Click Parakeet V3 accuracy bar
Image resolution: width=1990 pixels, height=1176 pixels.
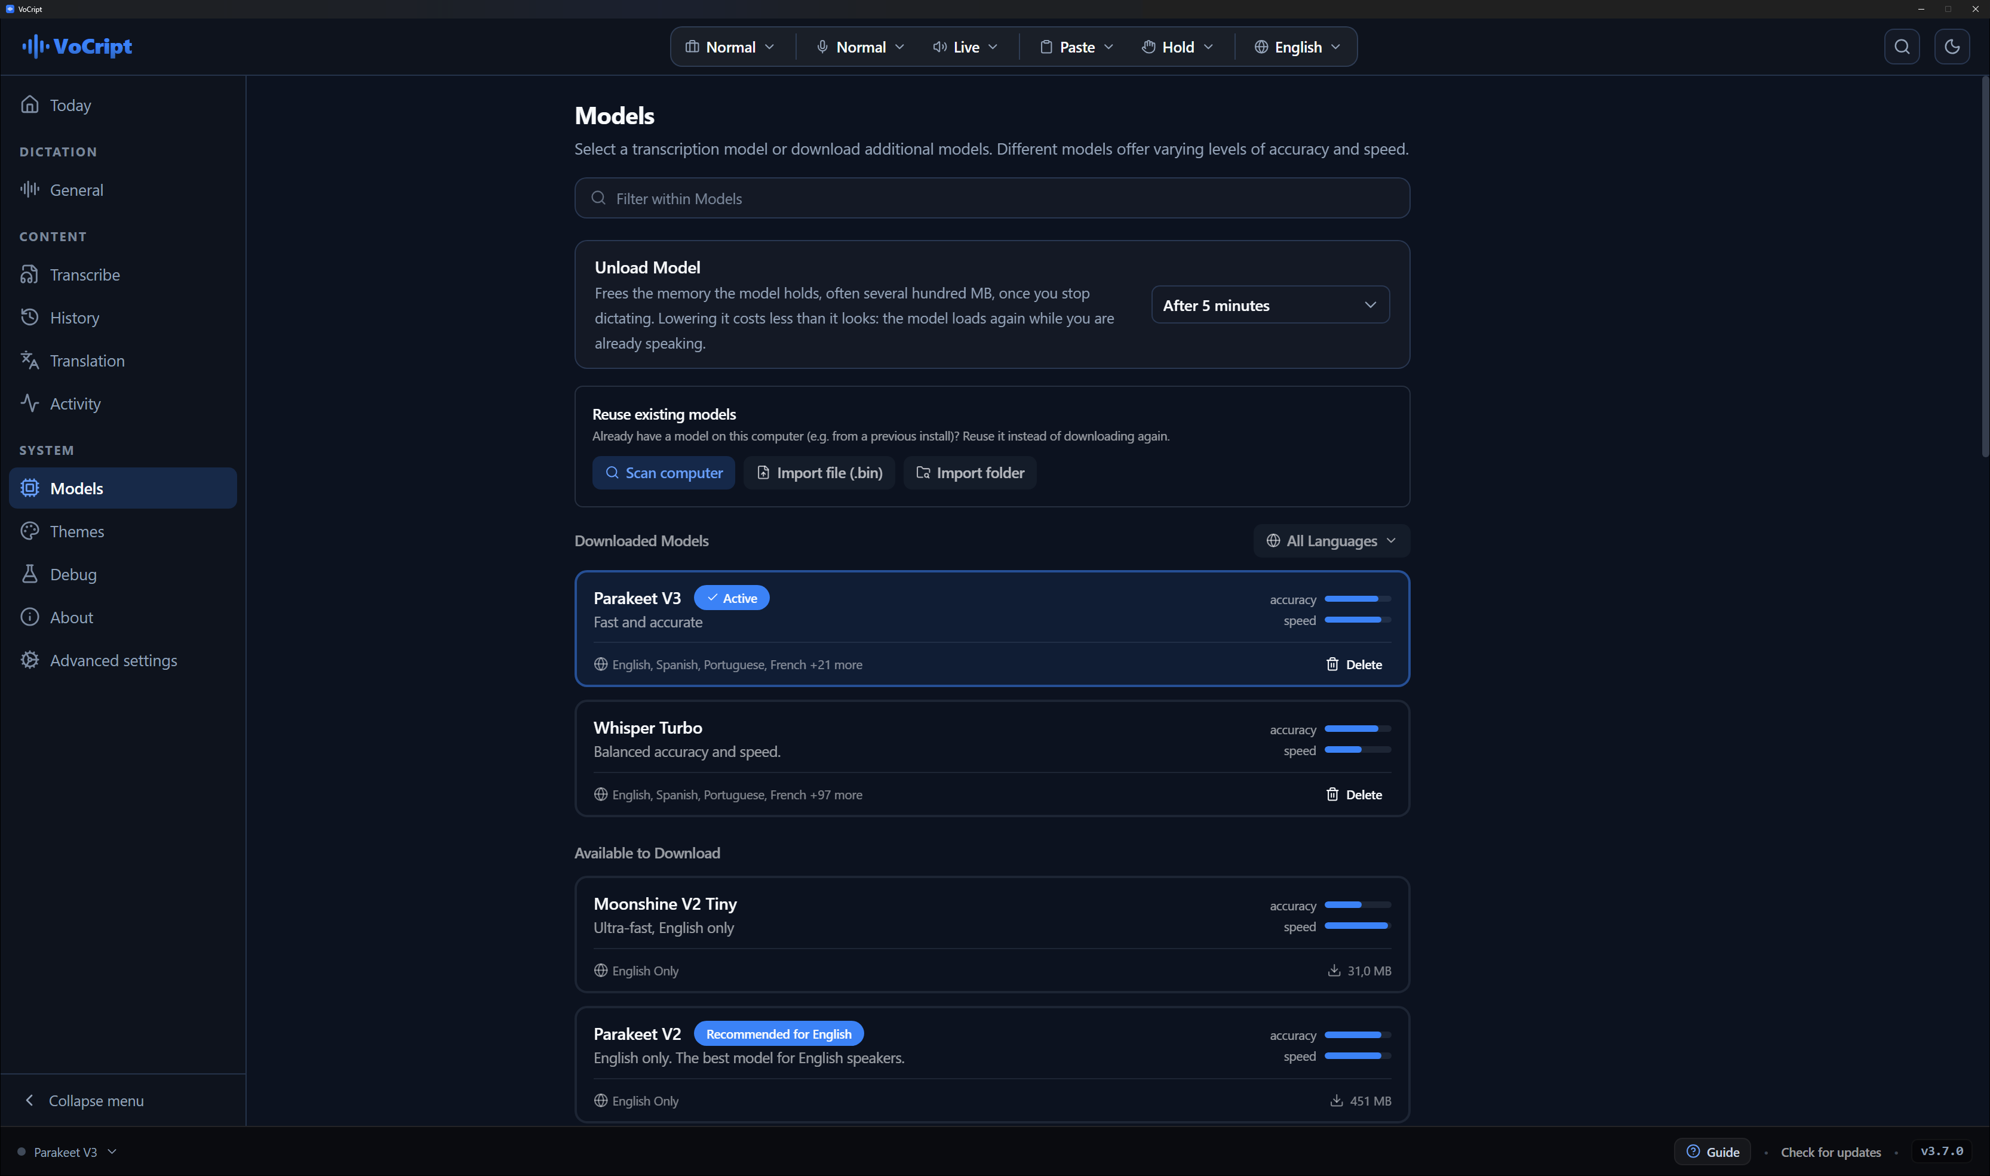(1358, 599)
